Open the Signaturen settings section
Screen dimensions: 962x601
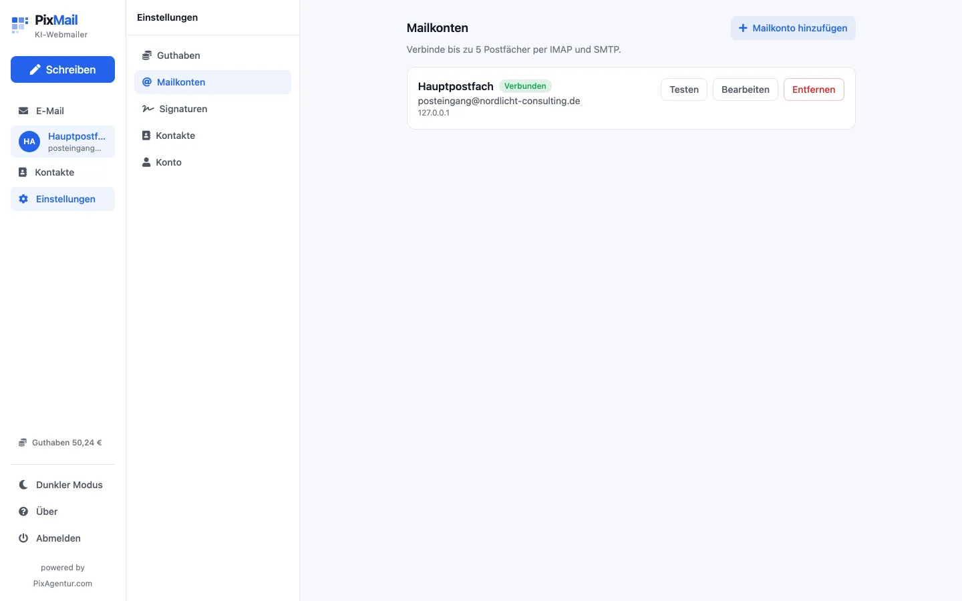pos(212,109)
